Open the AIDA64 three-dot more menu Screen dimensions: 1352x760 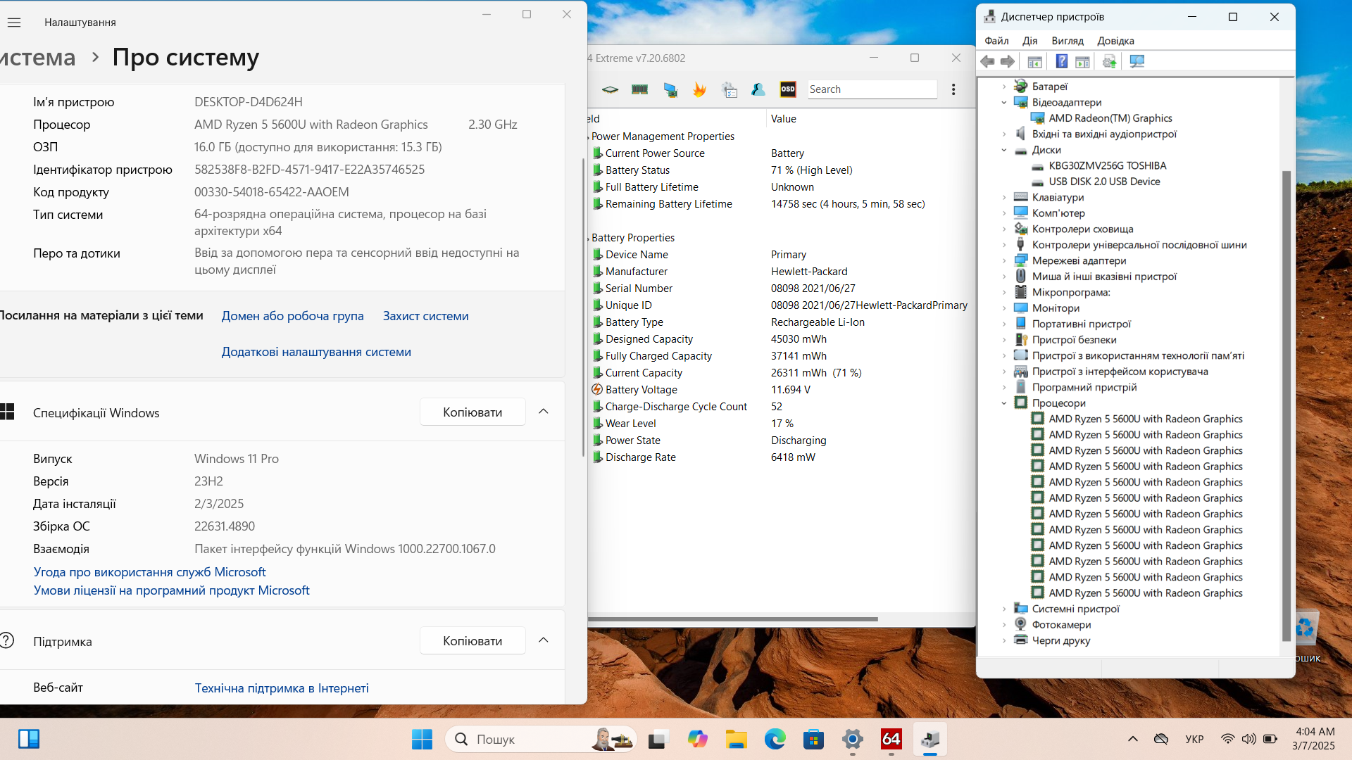953,89
